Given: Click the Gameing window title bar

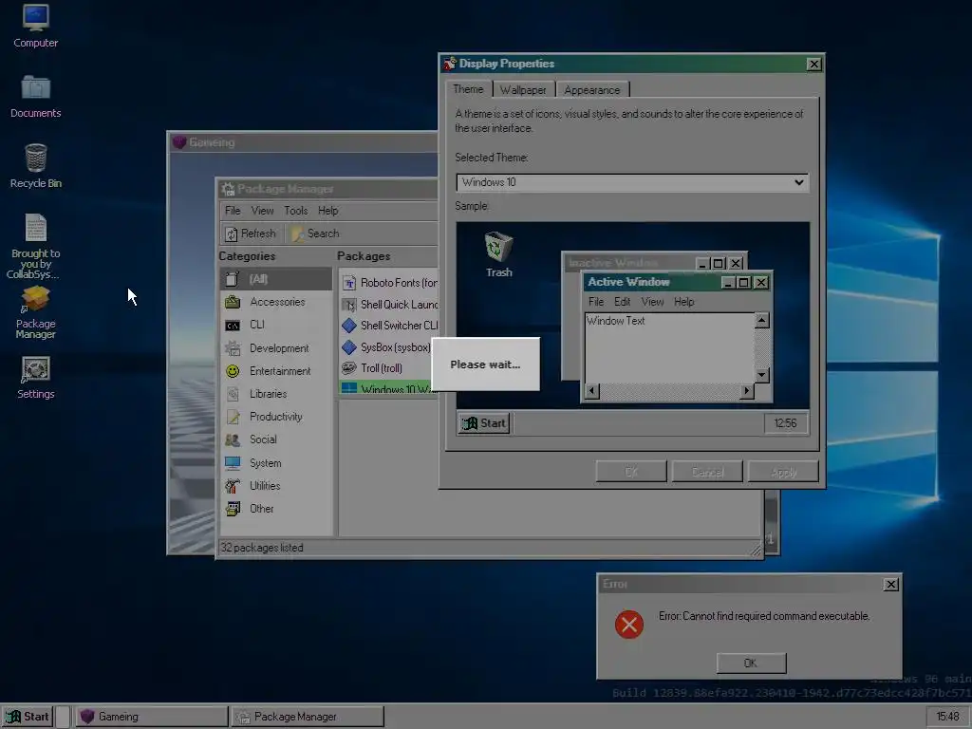Looking at the screenshot, I should point(304,142).
